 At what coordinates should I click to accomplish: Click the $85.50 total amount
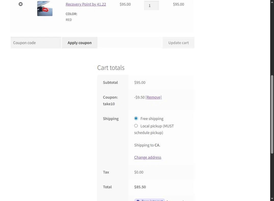pyautogui.click(x=140, y=187)
